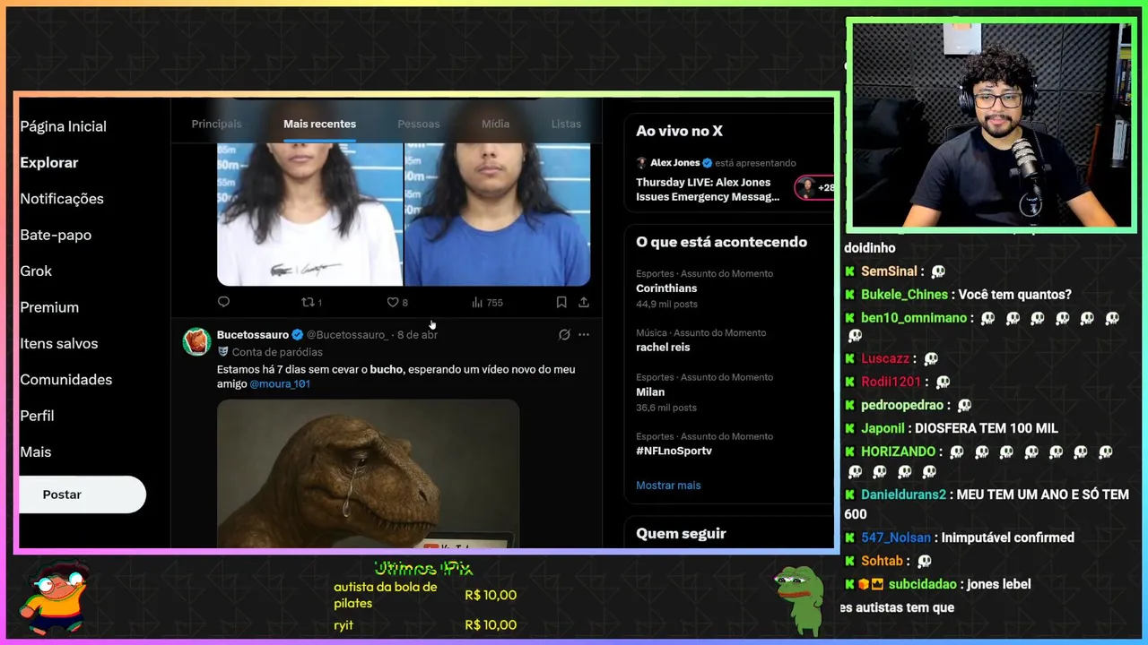Click username Danieldurans2 in chat
Image resolution: width=1148 pixels, height=645 pixels.
pos(903,494)
